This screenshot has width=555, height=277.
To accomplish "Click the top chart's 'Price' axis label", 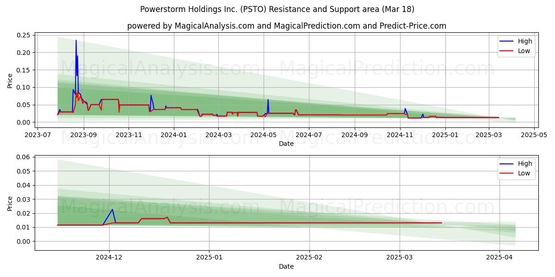I will coord(10,79).
